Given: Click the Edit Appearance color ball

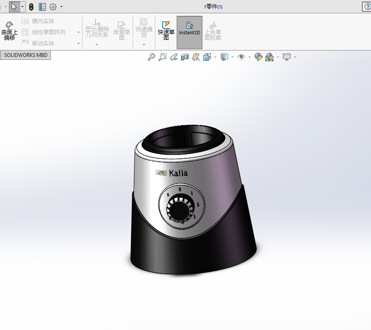Looking at the screenshot, I should (x=258, y=57).
